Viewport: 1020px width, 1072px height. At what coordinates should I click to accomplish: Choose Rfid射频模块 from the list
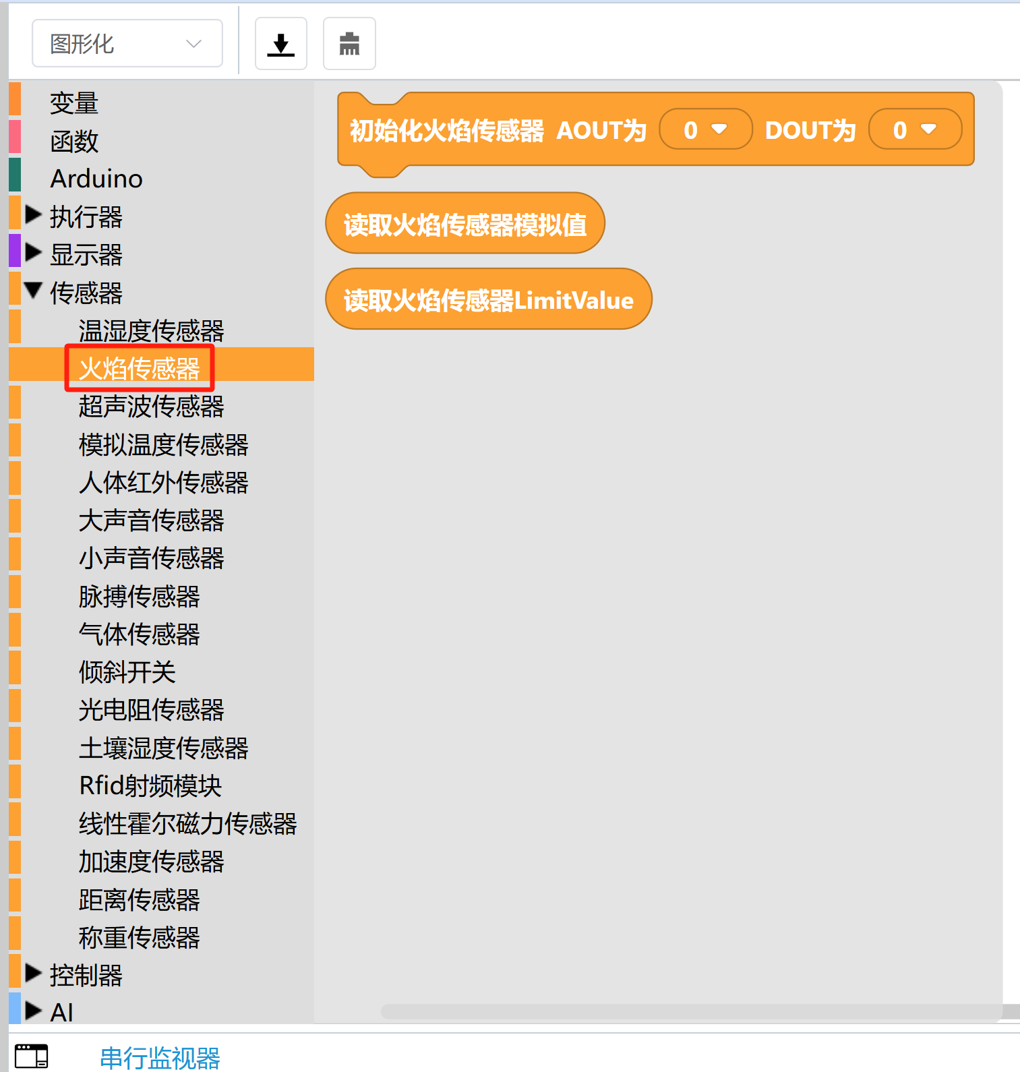[x=150, y=785]
